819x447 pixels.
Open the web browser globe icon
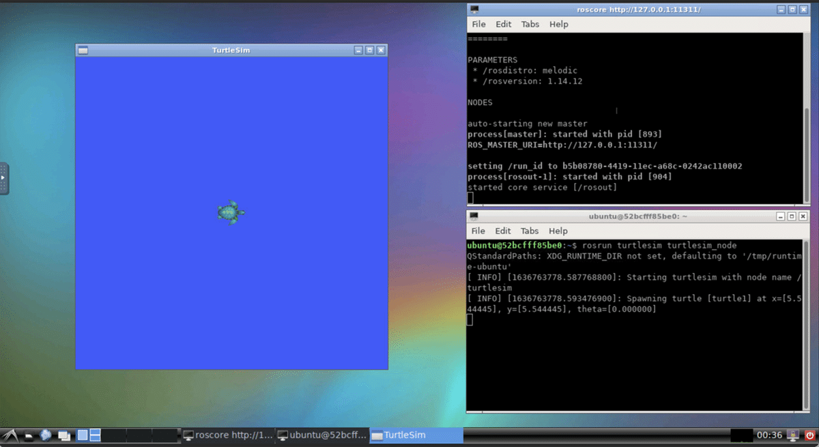point(46,435)
